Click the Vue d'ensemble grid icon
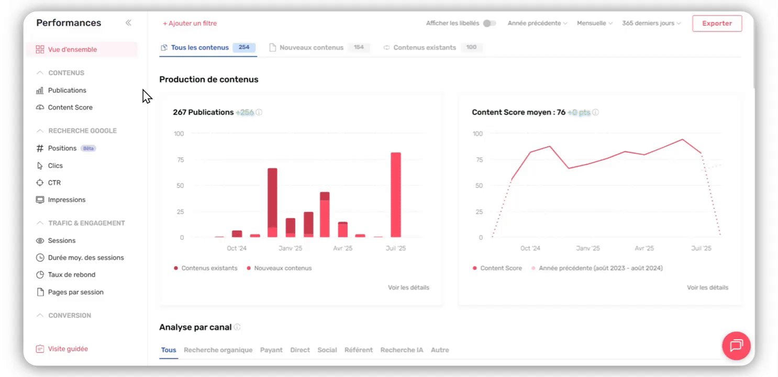This screenshot has height=377, width=778. [40, 50]
